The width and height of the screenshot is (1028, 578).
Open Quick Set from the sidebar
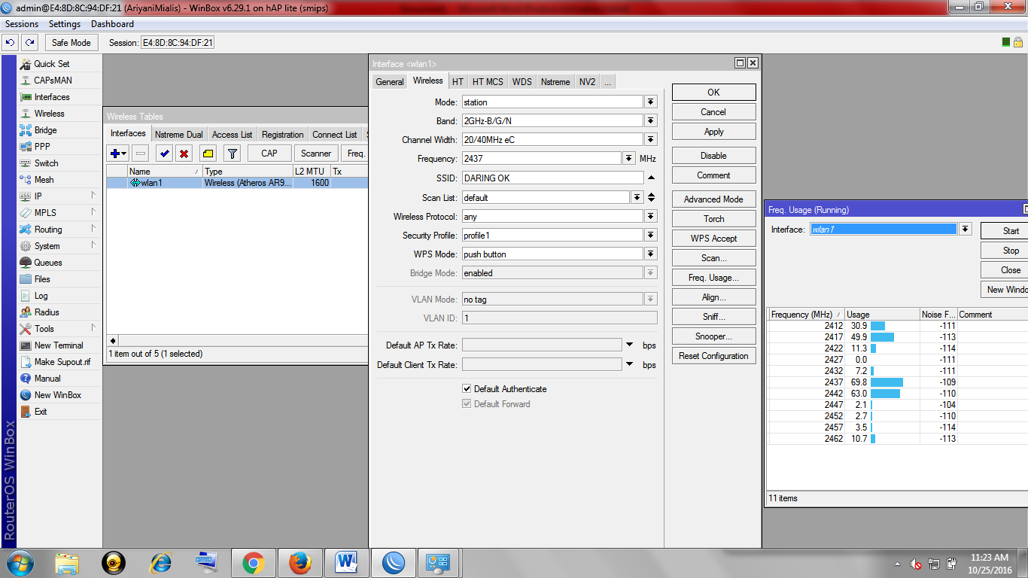point(51,64)
